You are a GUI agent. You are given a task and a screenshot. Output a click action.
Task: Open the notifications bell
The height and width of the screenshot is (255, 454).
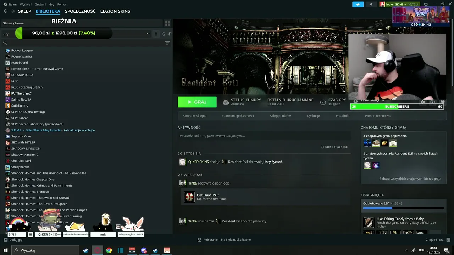pyautogui.click(x=371, y=4)
